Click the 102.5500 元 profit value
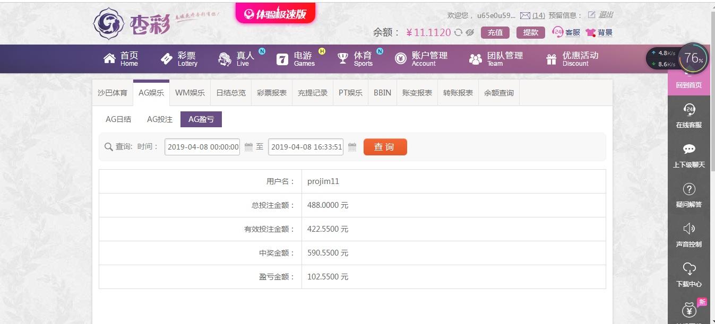Screen dimensions: 715x324 click(x=328, y=277)
